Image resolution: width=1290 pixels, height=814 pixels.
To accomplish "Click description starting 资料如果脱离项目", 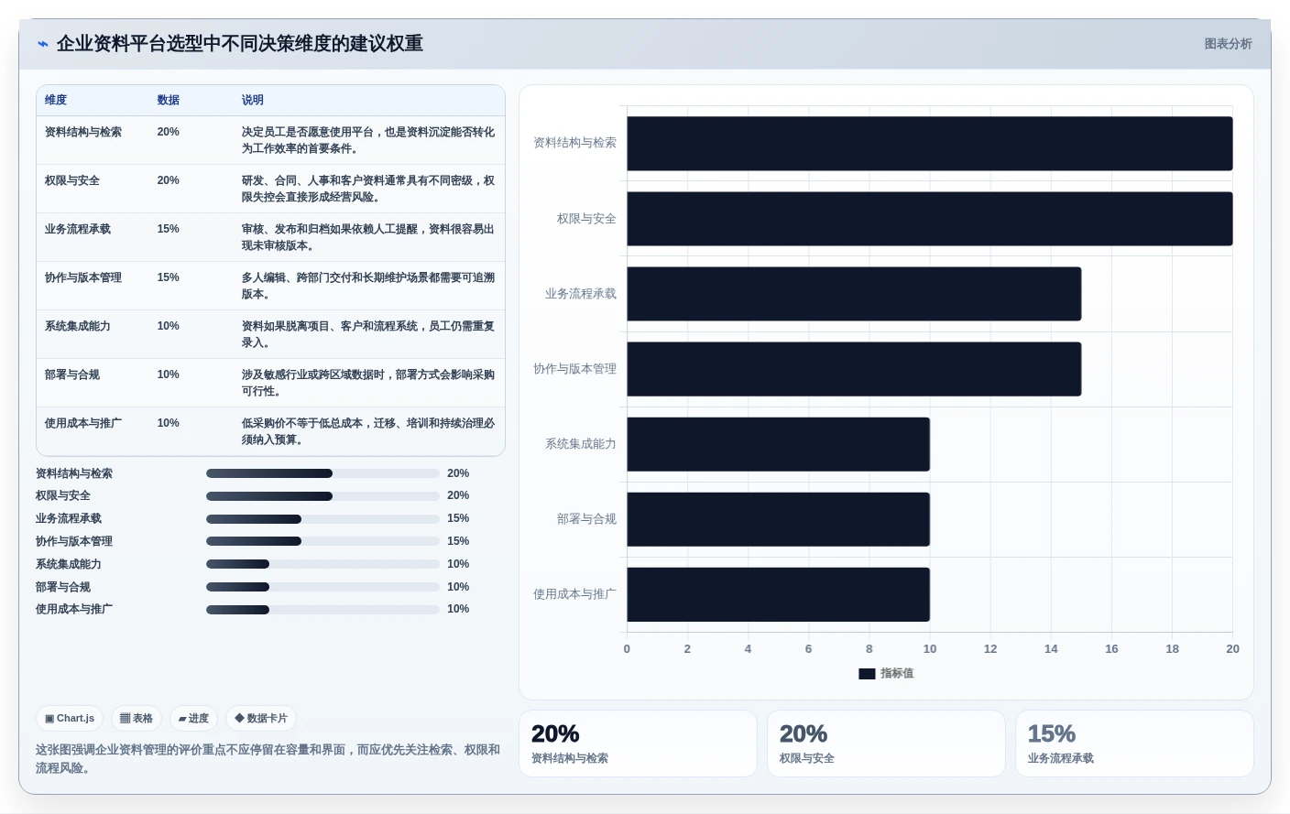I will (368, 334).
